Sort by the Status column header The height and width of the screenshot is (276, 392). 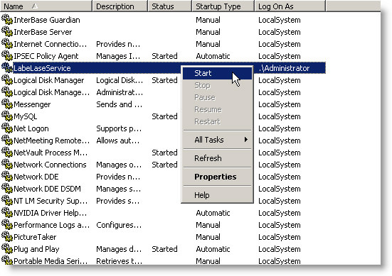coord(170,6)
